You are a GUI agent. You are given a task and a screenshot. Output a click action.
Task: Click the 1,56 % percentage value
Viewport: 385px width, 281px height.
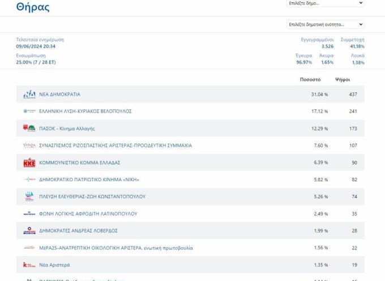click(321, 248)
